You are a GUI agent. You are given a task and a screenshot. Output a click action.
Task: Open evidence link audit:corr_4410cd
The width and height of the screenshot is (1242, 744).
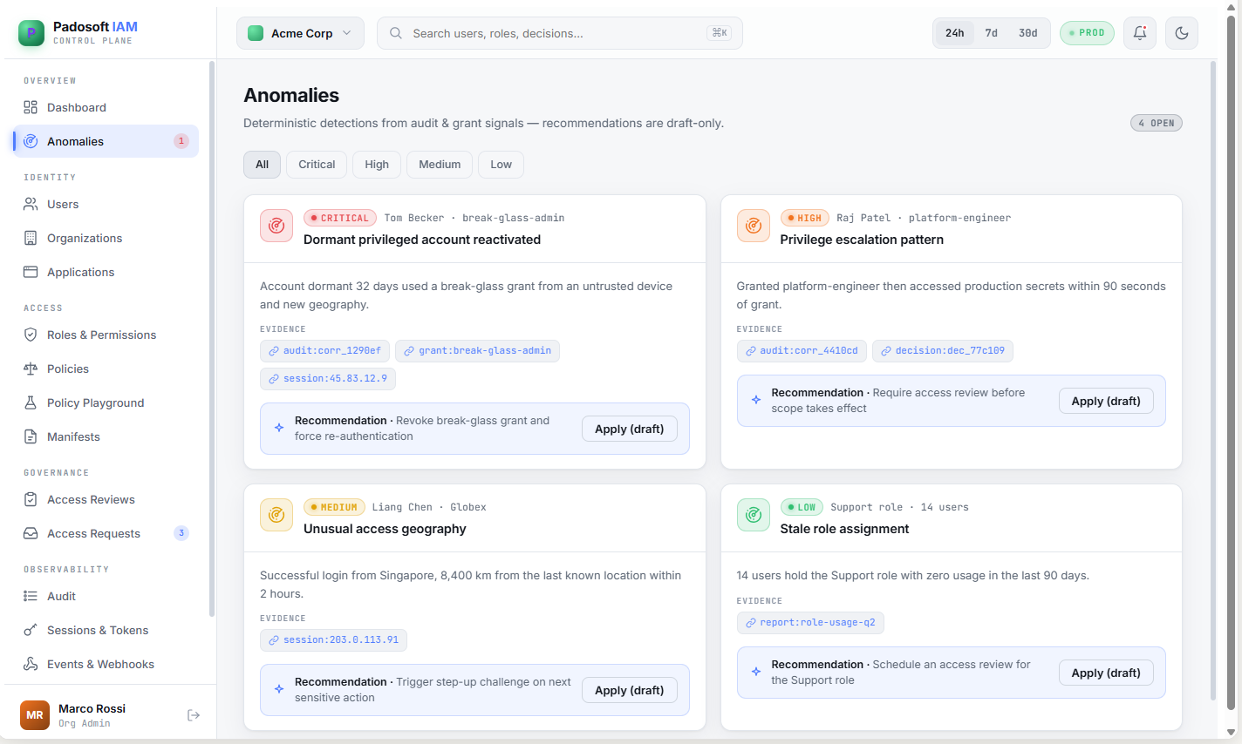pyautogui.click(x=802, y=351)
